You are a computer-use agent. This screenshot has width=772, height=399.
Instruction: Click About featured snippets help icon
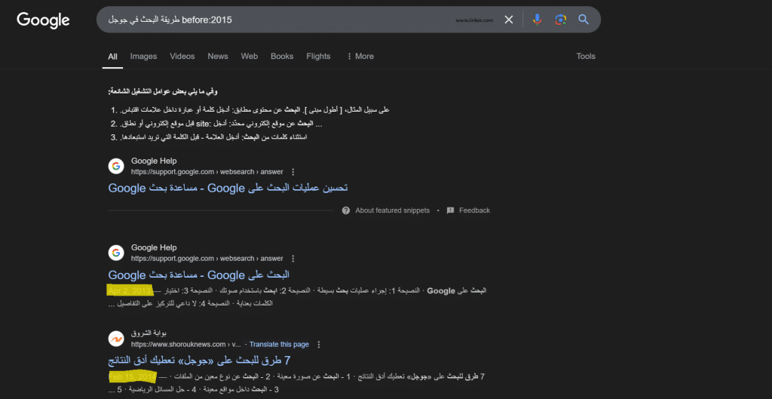point(346,210)
